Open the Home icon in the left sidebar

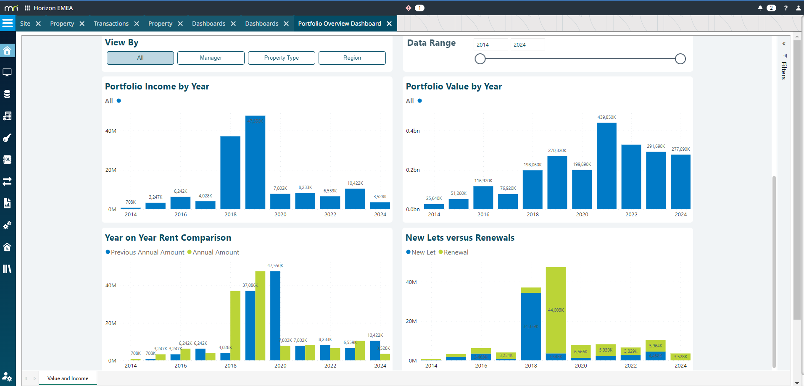pyautogui.click(x=8, y=50)
